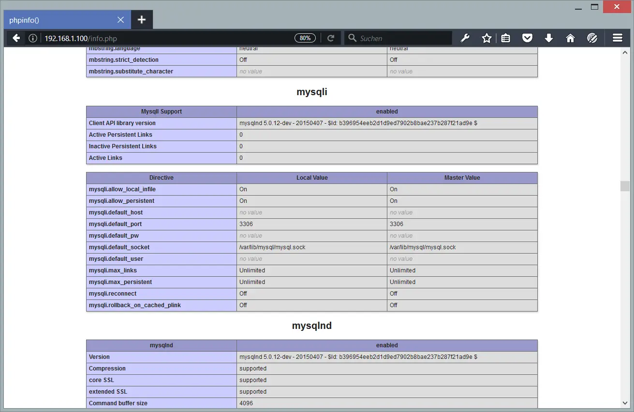Go to home page icon
Image resolution: width=634 pixels, height=412 pixels.
[570, 38]
